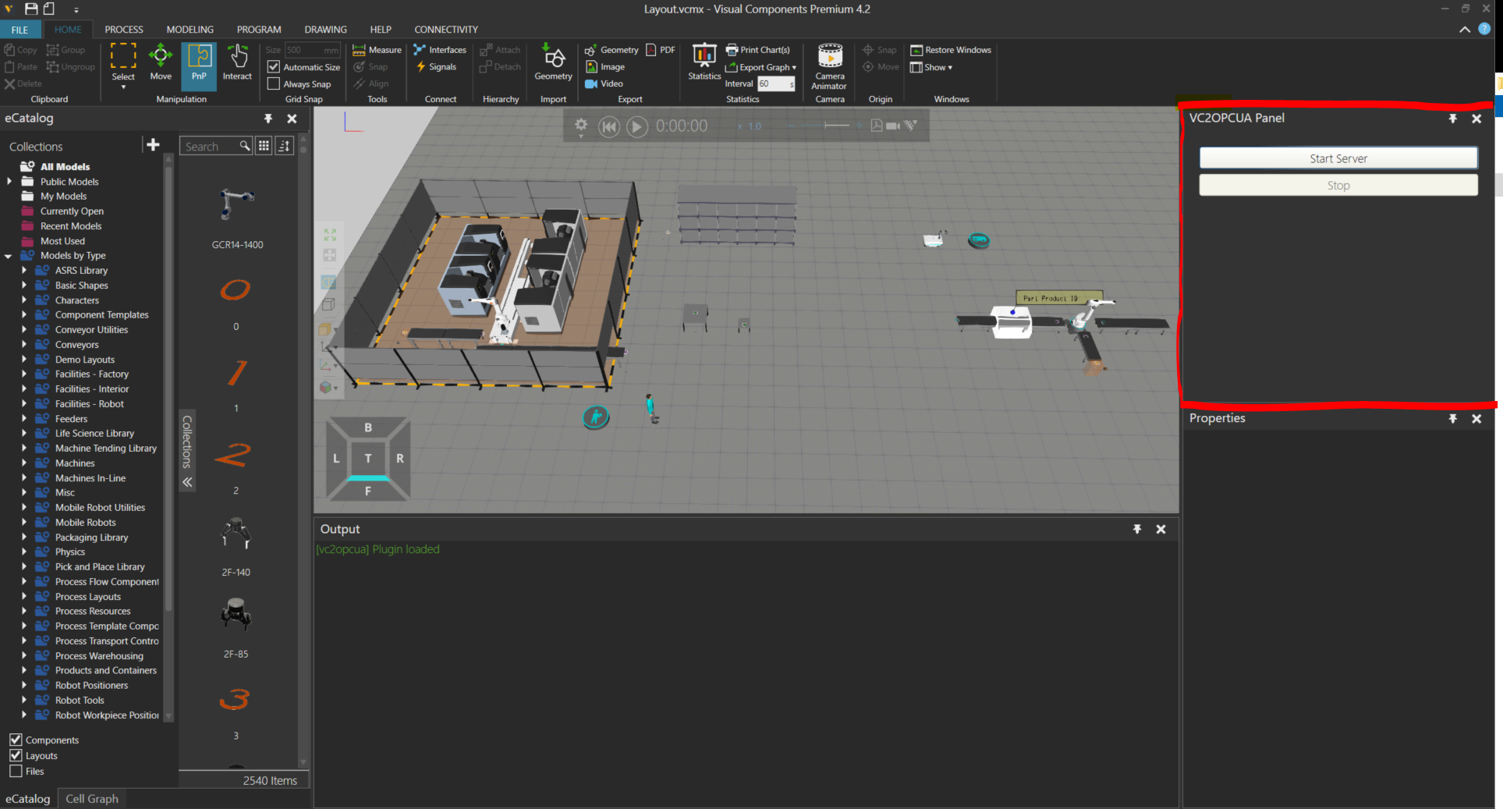
Task: Uncheck the Components filter in eCatalog
Action: click(x=16, y=740)
